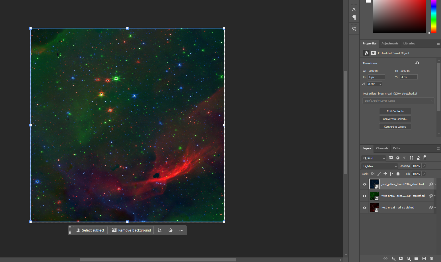Create a new layer with plus icon
The image size is (441, 262).
(424, 258)
